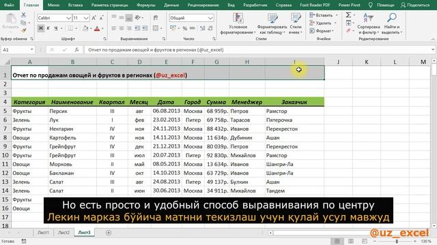The image size is (437, 245).
Task: Click the accounting number format icon
Action: tap(173, 29)
